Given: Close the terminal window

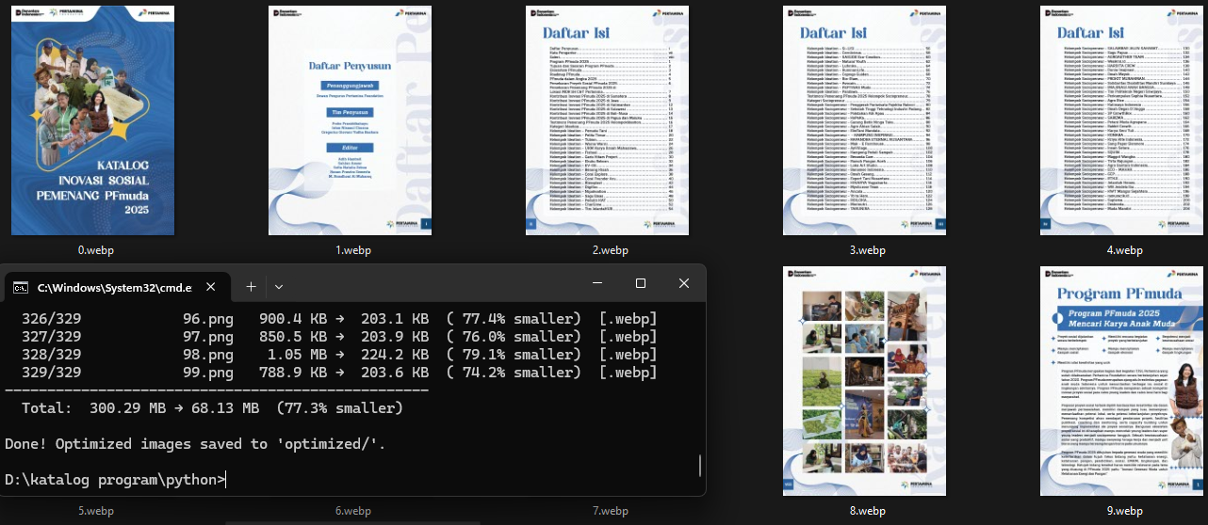Looking at the screenshot, I should click(x=684, y=283).
